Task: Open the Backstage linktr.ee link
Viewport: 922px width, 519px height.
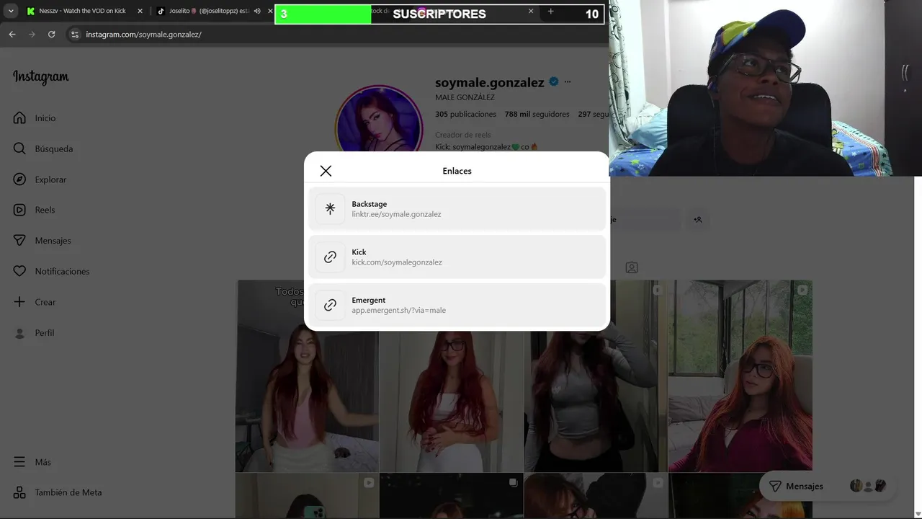Action: point(457,209)
